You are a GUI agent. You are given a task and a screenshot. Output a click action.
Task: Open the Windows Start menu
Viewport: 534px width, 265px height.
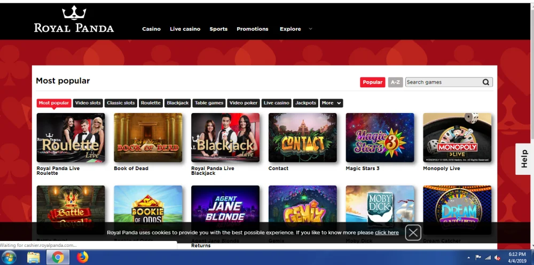coord(9,257)
